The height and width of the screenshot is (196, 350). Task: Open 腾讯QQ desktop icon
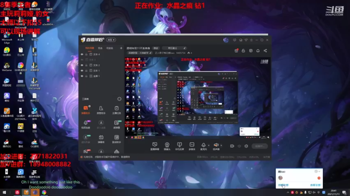[x=7, y=143]
